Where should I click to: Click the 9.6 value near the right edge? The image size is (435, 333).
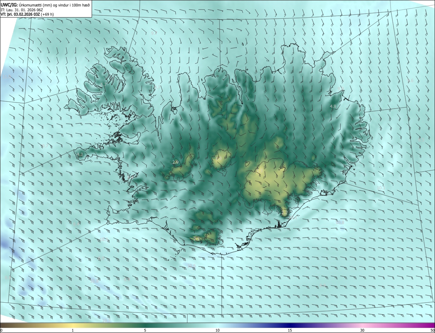pos(410,81)
